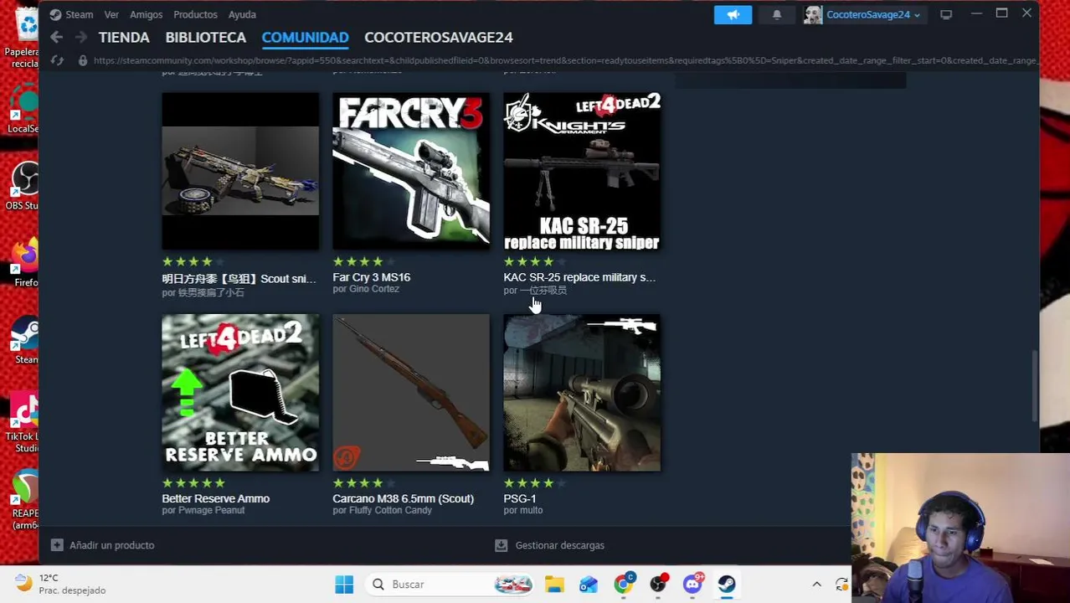Click Añadir un producto
Viewport: 1070px width, 603px height.
coord(111,545)
